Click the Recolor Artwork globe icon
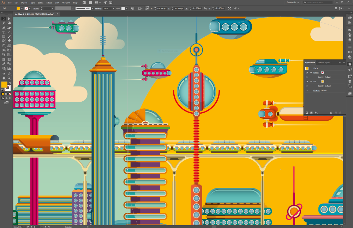The height and width of the screenshot is (228, 353). click(133, 8)
